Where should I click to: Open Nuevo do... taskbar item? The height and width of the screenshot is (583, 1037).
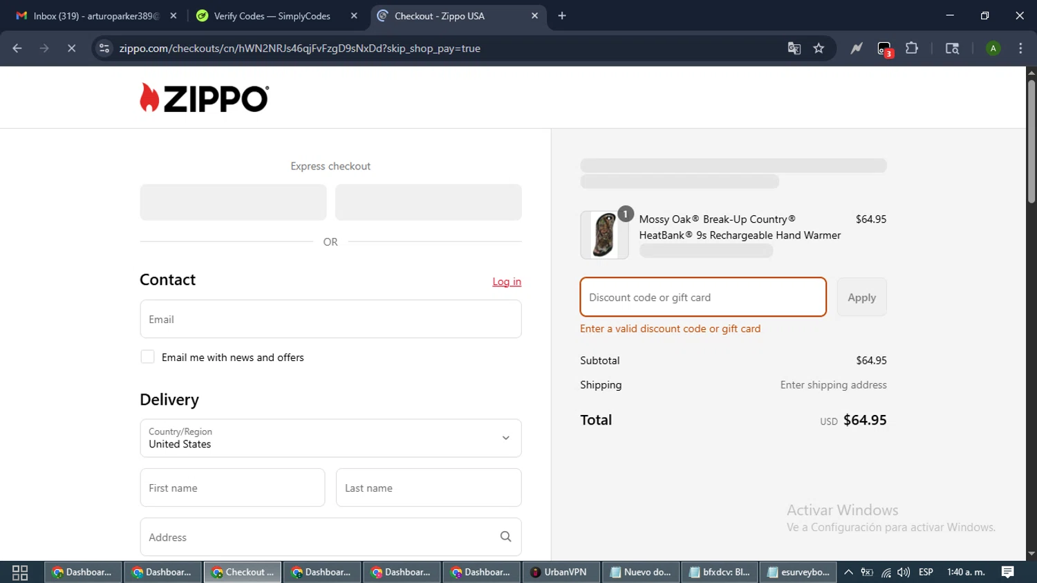point(640,572)
